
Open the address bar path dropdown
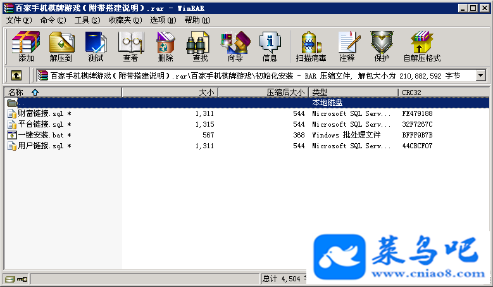480,75
